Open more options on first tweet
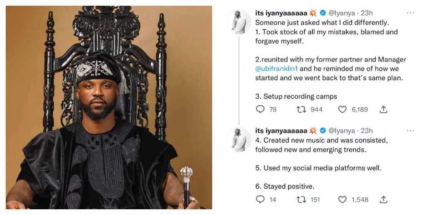Viewport: 430px width, 215px height. (410, 13)
